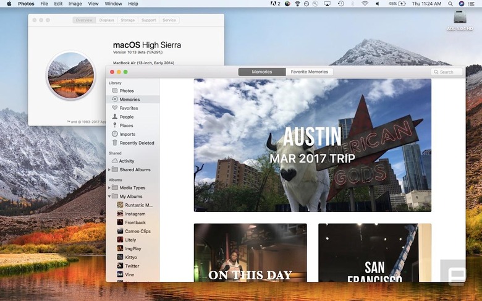482x301 pixels.
Task: Switch to the Favorite Memories tab
Action: [x=310, y=72]
